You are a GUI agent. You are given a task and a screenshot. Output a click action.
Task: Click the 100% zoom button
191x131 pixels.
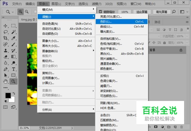click(x=124, y=12)
